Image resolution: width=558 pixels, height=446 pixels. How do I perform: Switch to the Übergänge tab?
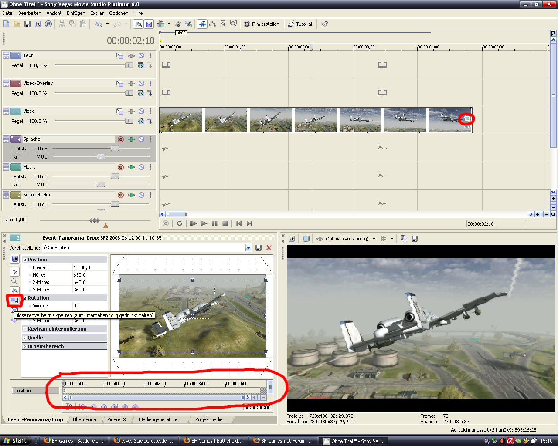tap(85, 419)
